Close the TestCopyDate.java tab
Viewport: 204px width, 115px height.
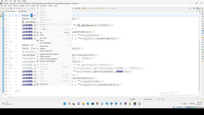[x=17, y=11]
